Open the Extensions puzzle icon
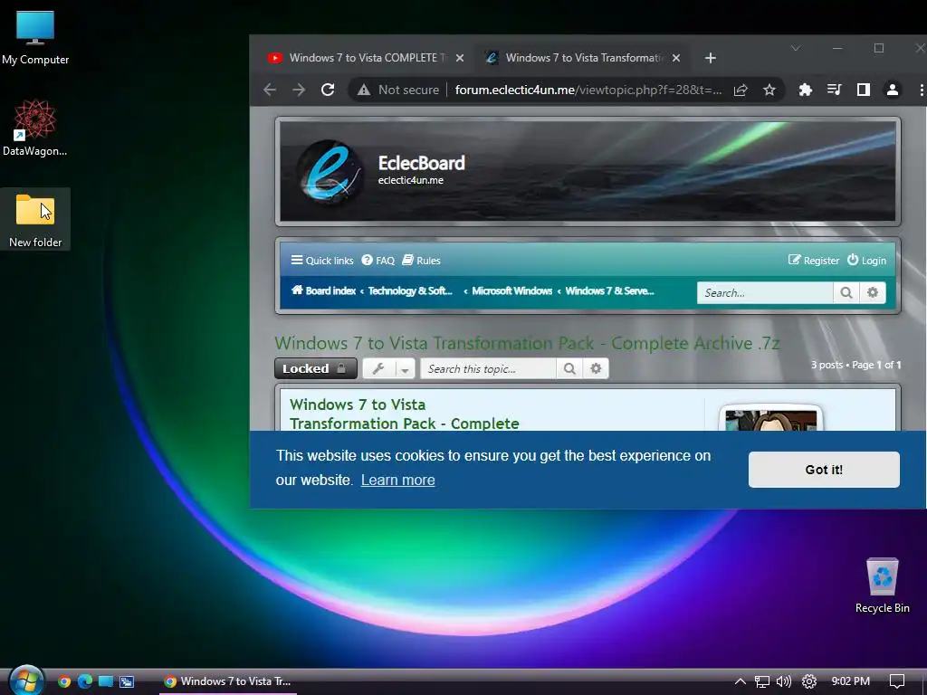This screenshot has width=927, height=695. [805, 90]
